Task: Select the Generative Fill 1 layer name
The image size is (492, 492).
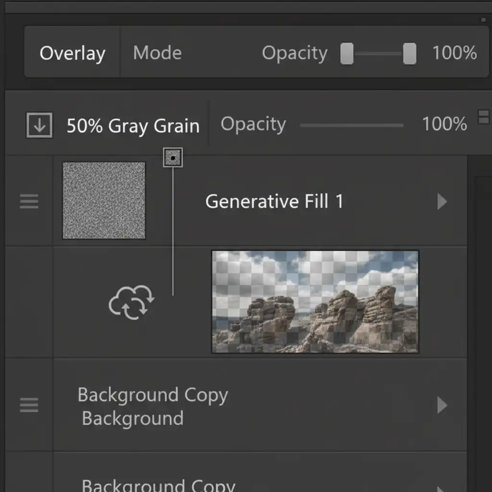Action: click(274, 201)
